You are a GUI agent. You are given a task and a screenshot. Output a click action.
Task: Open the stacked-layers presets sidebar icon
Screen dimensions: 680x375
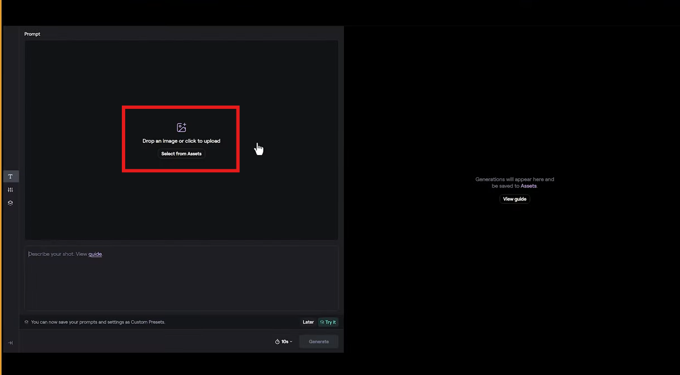click(11, 203)
